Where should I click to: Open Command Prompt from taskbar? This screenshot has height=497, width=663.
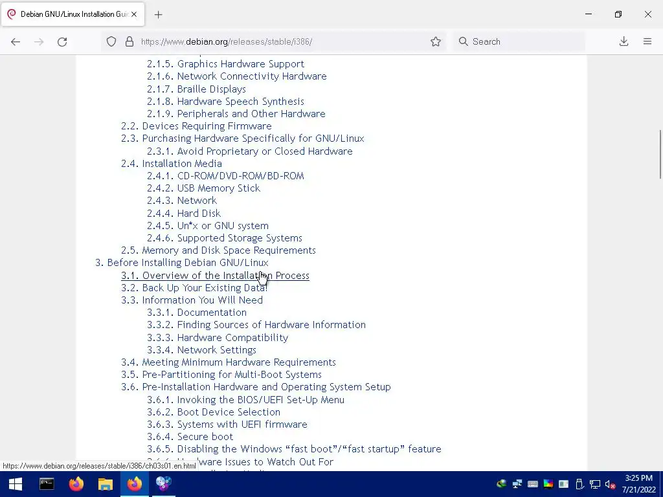(x=47, y=484)
